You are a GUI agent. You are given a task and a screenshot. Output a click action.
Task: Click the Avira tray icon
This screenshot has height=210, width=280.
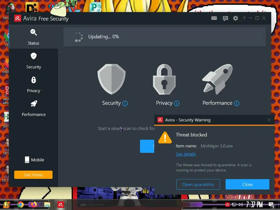(227, 205)
